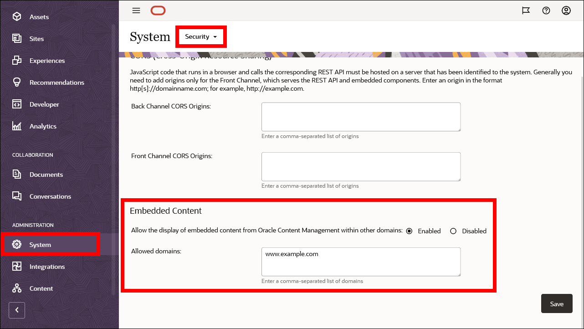Collapse the navigation sidebar
Image resolution: width=584 pixels, height=329 pixels.
[x=17, y=310]
